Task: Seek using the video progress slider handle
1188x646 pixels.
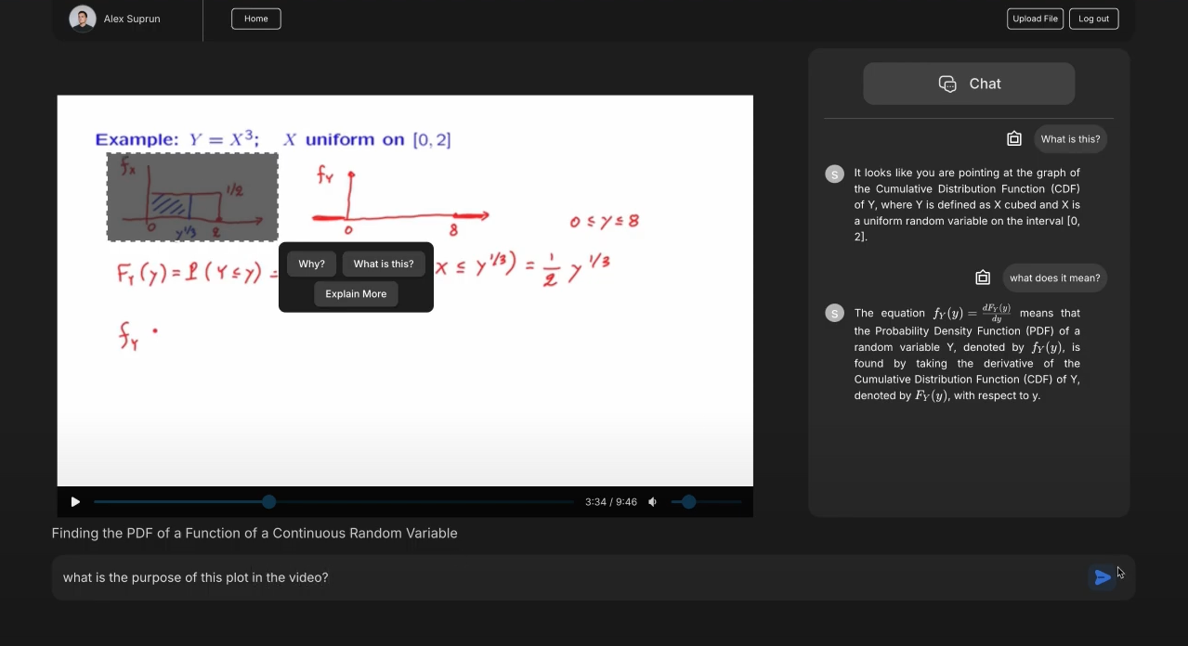Action: tap(269, 502)
